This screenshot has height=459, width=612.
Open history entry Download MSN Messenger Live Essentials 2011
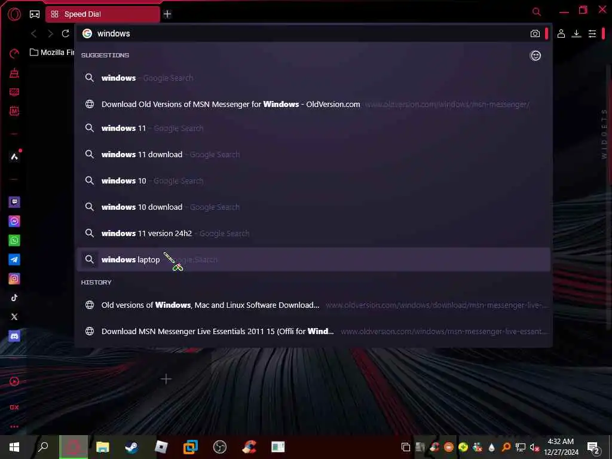point(313,331)
